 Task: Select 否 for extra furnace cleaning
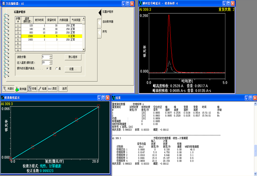click(47, 69)
